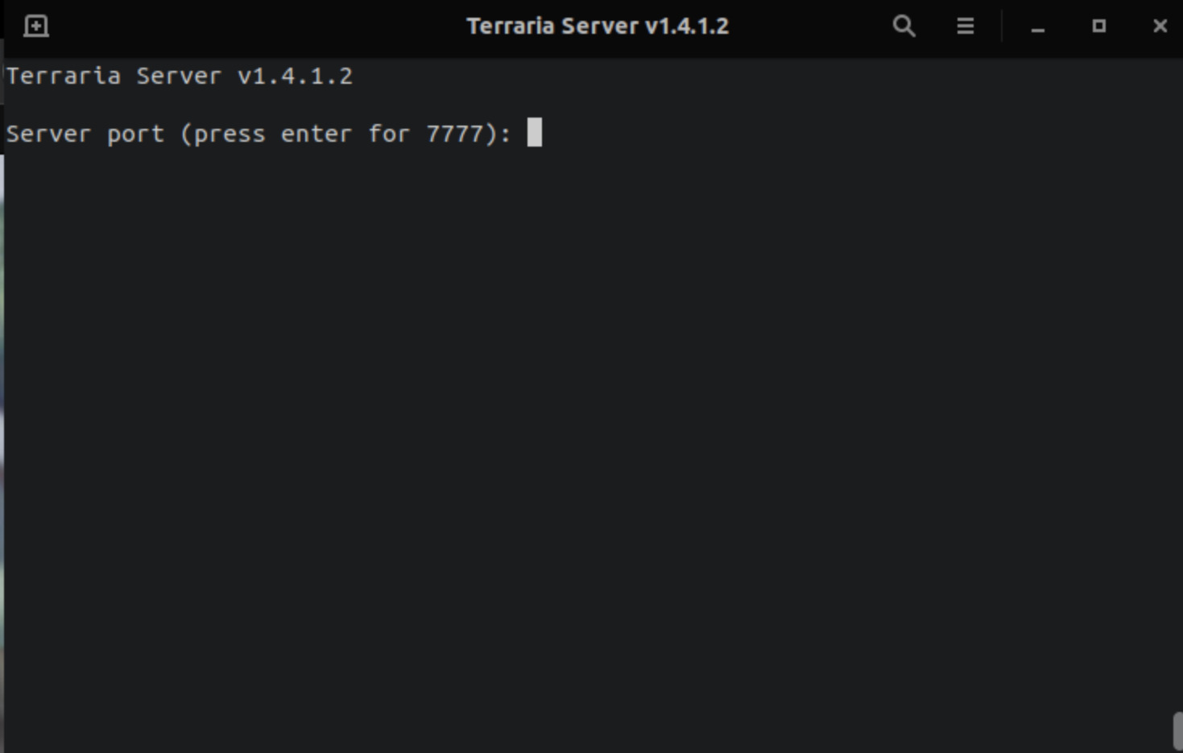Click the word "Server" in first output line
This screenshot has width=1183, height=753.
tap(178, 77)
